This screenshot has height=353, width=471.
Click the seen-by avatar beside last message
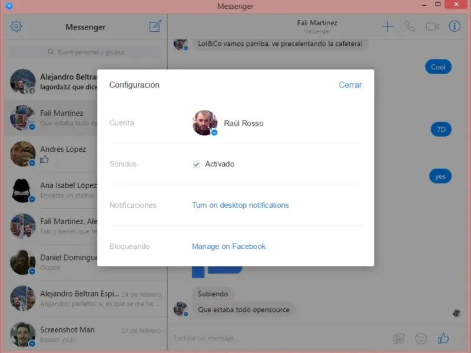coord(457,313)
